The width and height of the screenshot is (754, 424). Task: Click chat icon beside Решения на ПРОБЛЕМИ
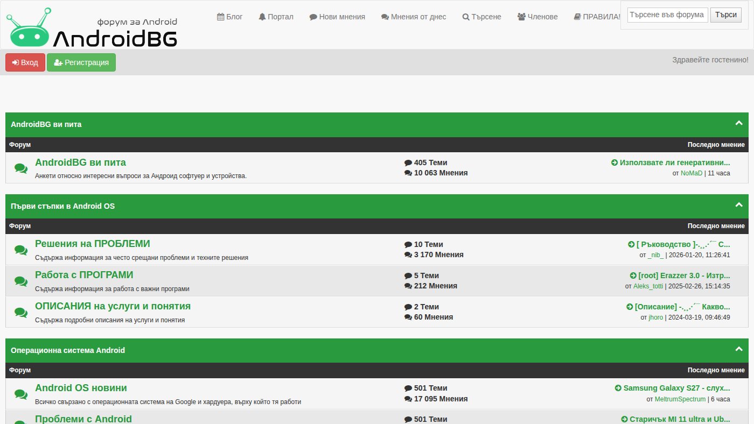point(21,250)
